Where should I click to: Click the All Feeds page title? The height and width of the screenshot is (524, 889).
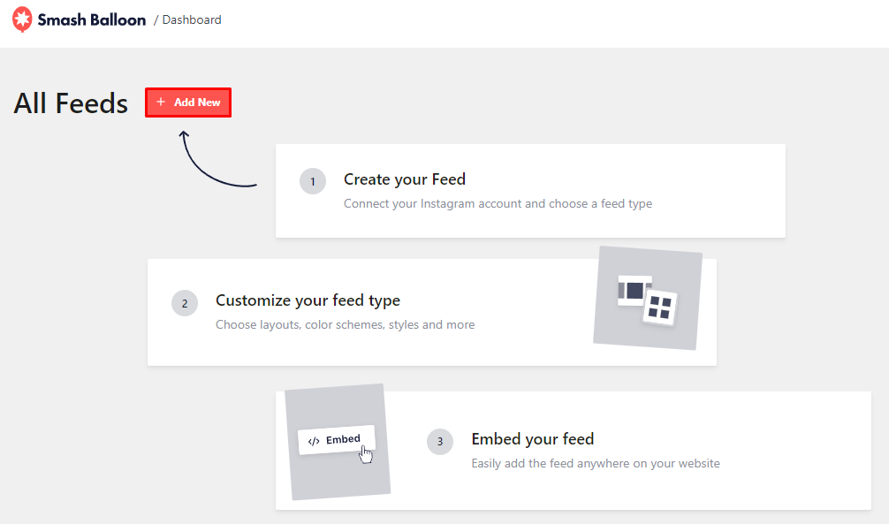[71, 103]
